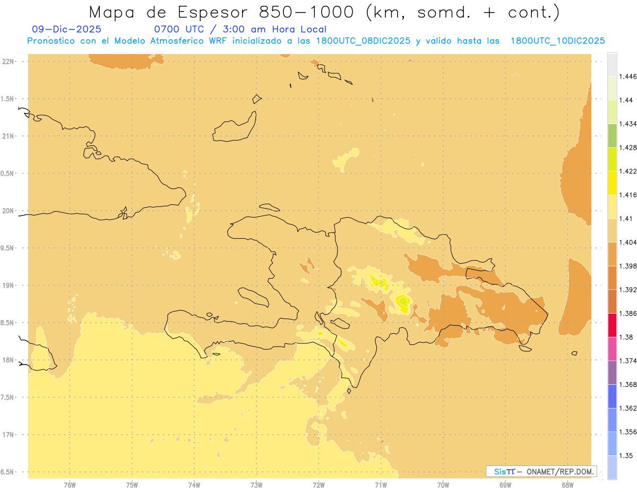Click the "21N" latitude label
The width and height of the screenshot is (637, 492).
(8, 136)
